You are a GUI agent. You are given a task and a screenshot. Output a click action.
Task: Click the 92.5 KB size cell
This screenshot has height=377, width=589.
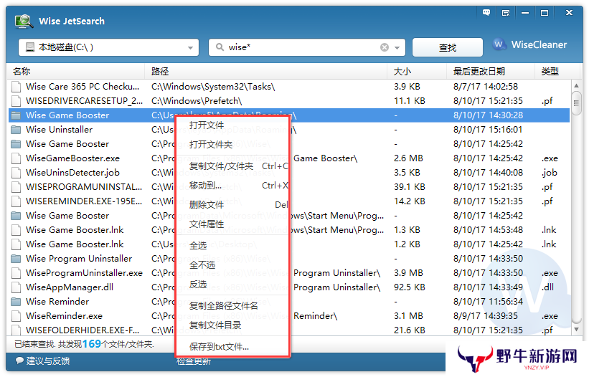click(410, 287)
